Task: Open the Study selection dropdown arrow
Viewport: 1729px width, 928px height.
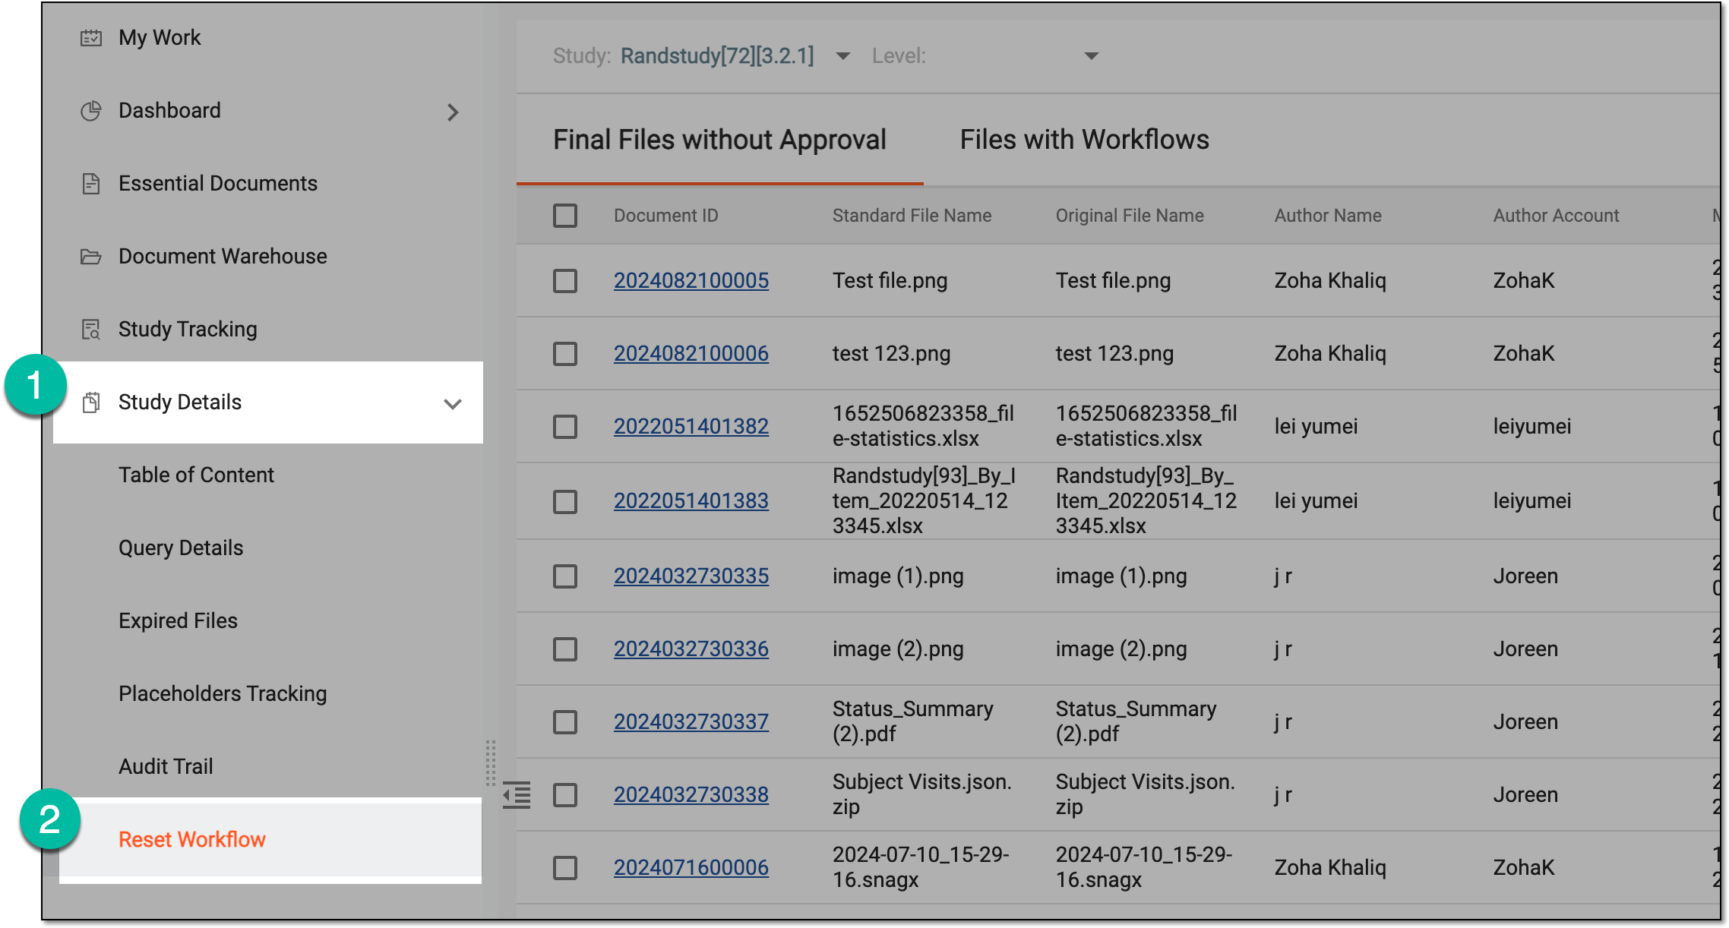Action: [x=842, y=56]
